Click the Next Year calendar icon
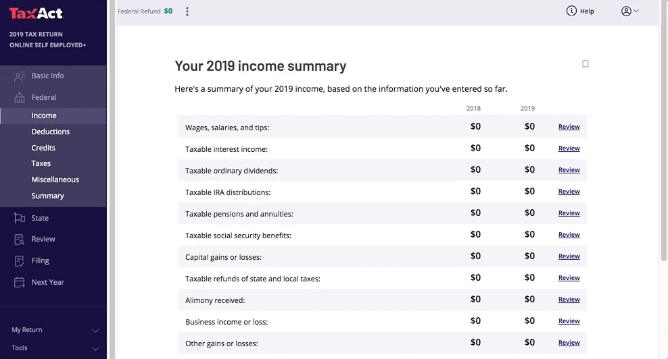This screenshot has width=668, height=359. 20,282
